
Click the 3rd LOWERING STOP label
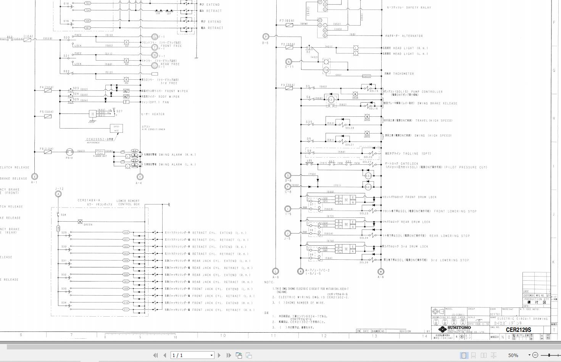point(450,260)
